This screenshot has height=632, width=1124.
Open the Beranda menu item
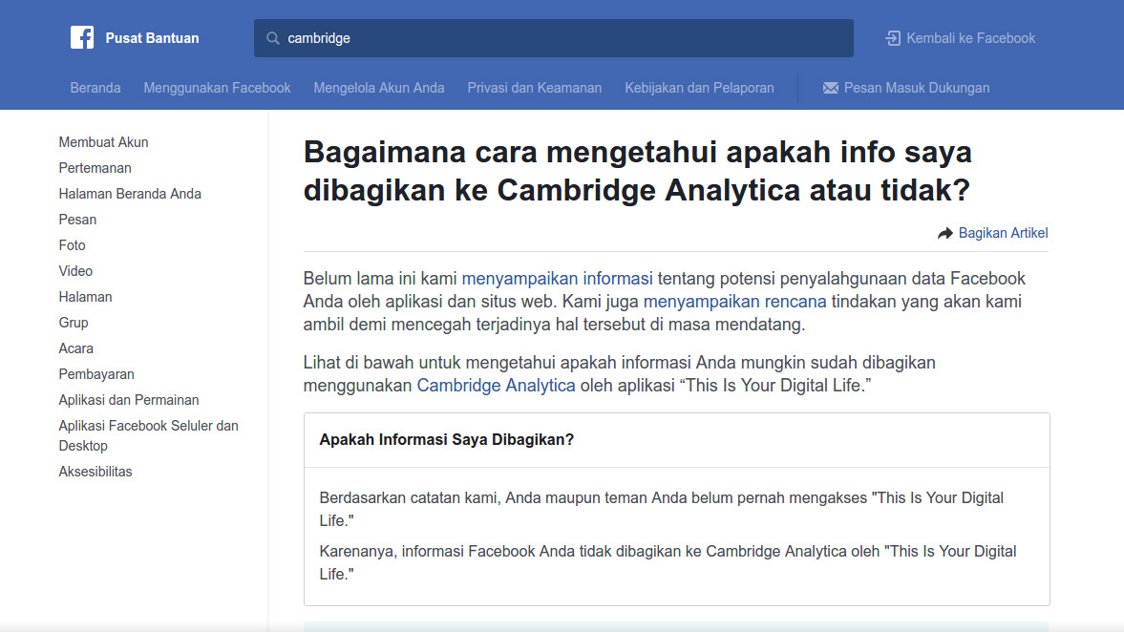(95, 88)
